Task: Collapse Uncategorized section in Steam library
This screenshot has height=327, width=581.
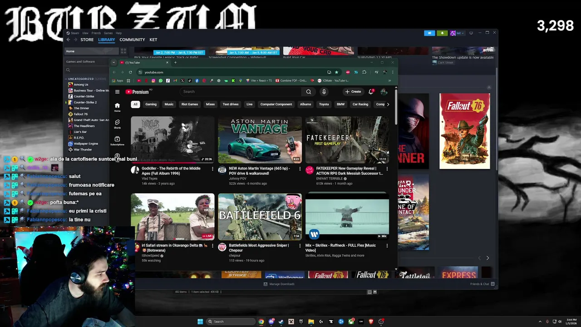Action: tap(66, 79)
